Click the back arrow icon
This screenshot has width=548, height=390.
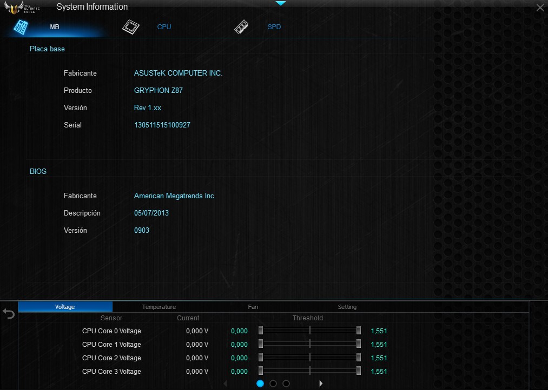pyautogui.click(x=9, y=314)
